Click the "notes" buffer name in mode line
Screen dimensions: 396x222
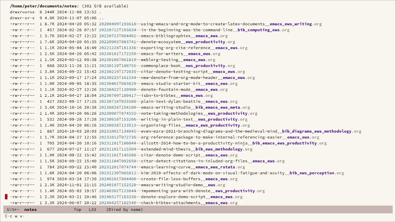coord(30,210)
